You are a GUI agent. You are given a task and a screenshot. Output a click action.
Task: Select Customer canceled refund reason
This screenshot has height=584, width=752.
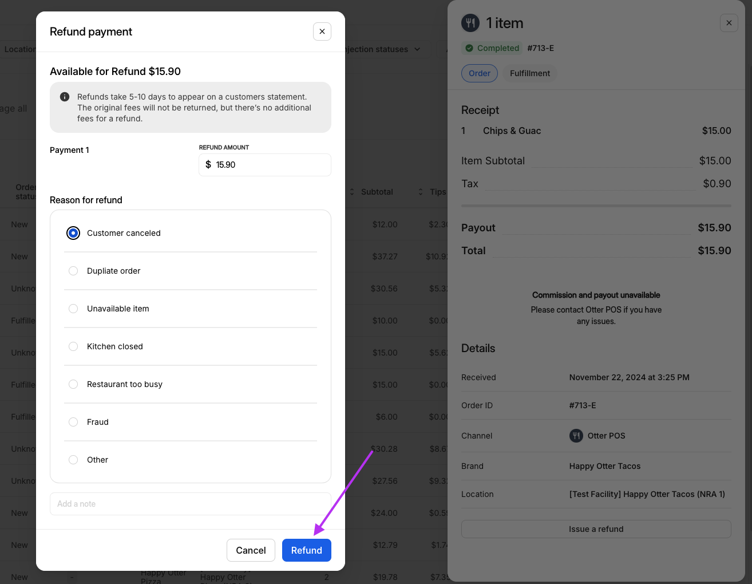pos(73,233)
